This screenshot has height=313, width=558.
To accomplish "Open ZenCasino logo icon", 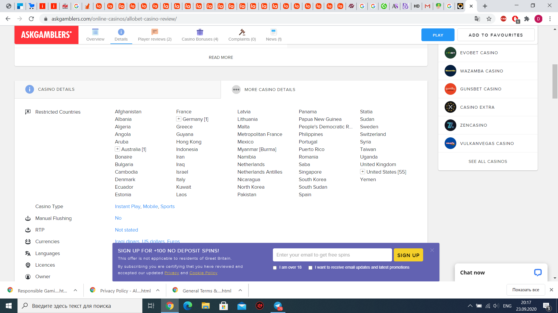I will pyautogui.click(x=450, y=125).
